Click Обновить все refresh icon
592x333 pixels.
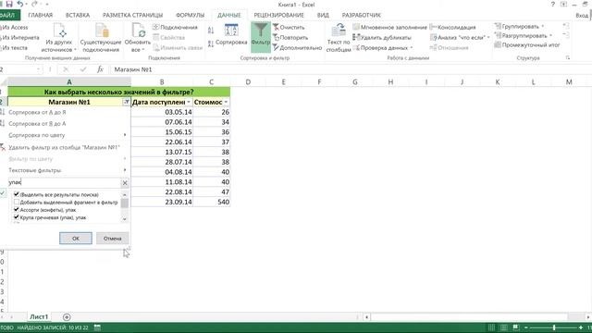[138, 37]
